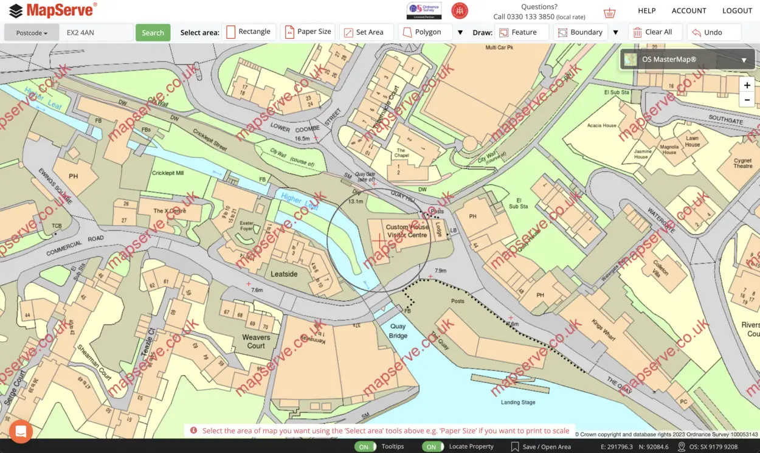This screenshot has height=453, width=760.
Task: Click the red 'Select the area of map' hint
Action: coord(380,431)
